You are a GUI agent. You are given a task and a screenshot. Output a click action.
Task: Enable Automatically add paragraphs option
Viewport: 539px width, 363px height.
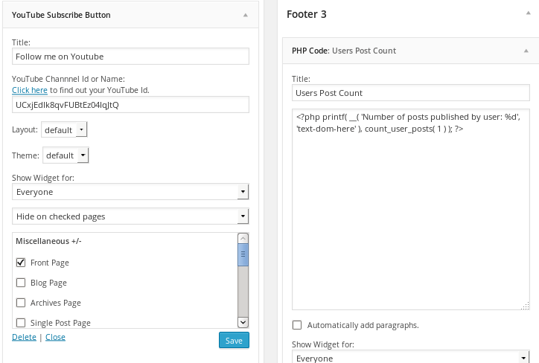pos(298,325)
